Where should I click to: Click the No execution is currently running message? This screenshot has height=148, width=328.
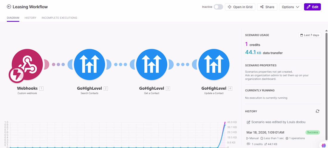coord(266,98)
